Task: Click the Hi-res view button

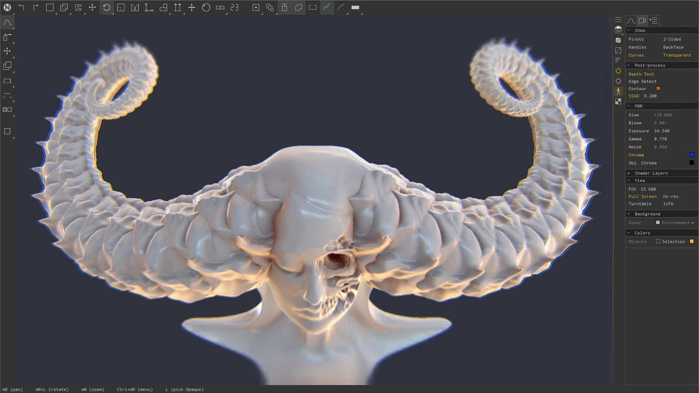Action: [670, 196]
